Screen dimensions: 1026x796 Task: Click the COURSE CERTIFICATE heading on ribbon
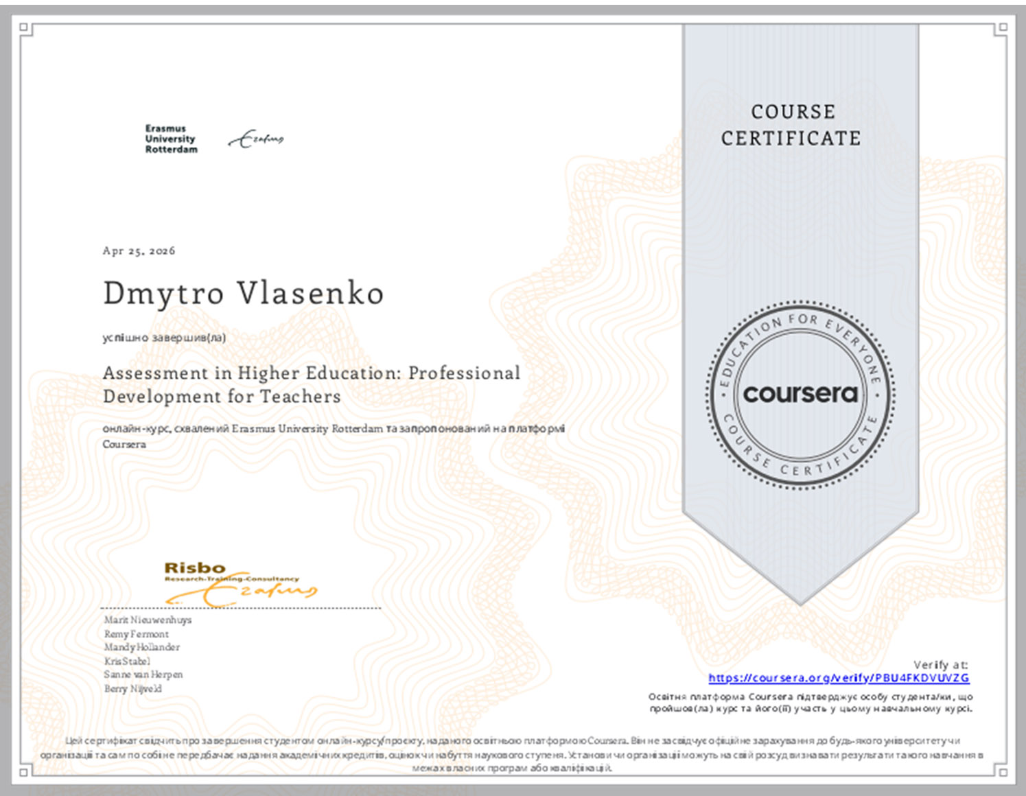(x=792, y=125)
